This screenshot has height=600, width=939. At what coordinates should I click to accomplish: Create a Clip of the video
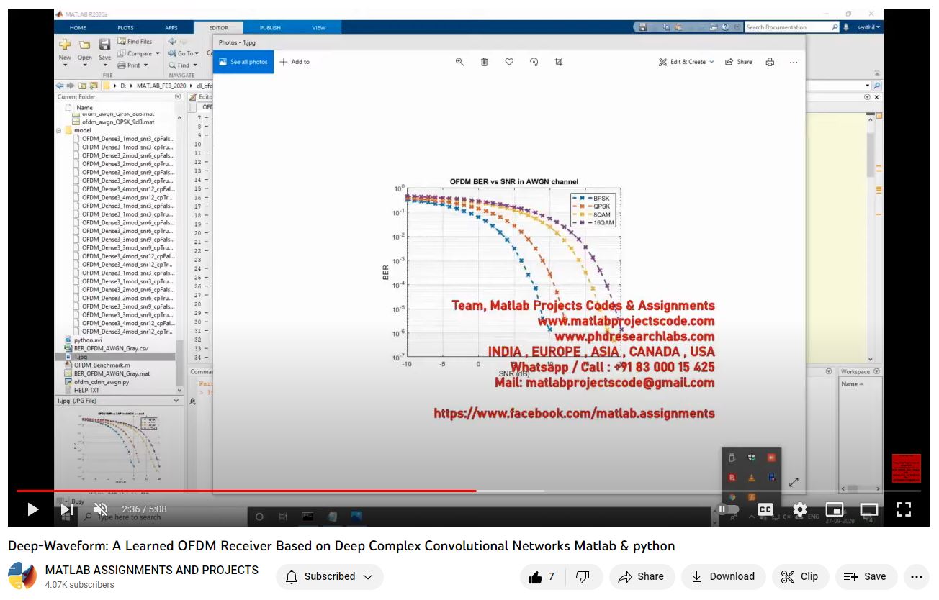coord(800,576)
